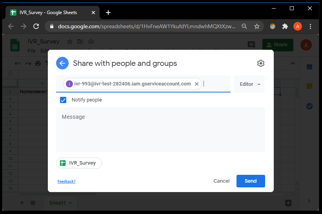Click the Move to folder icon
322x214 pixels.
[80, 42]
